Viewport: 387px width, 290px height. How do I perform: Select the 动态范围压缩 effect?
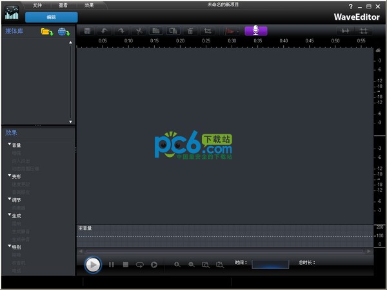25,169
